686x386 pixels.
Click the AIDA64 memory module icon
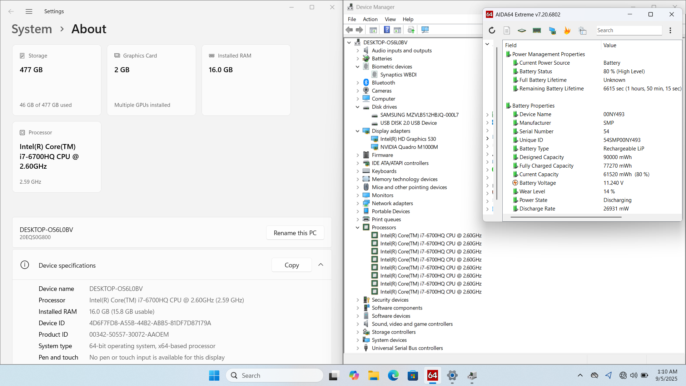coord(537,30)
